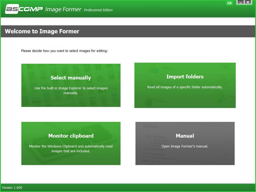Click the Image Former title text
Viewport: 256px width, 192px height.
pyautogui.click(x=63, y=9)
